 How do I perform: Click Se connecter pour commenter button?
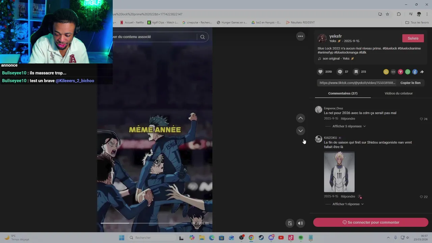[371, 222]
